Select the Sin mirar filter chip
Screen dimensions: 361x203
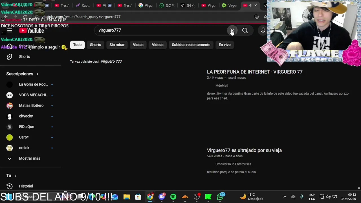(x=117, y=45)
